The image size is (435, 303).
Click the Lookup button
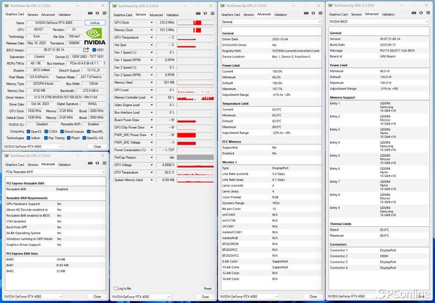coord(95,23)
